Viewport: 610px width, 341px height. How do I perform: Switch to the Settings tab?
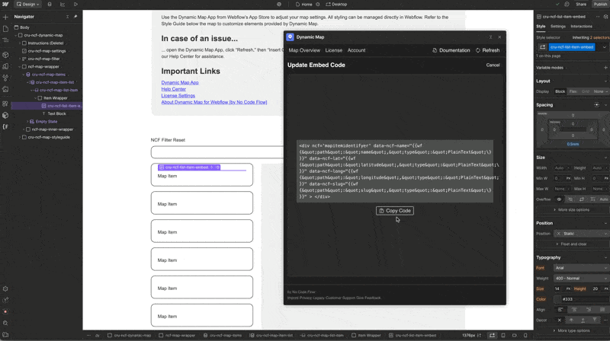point(558,27)
